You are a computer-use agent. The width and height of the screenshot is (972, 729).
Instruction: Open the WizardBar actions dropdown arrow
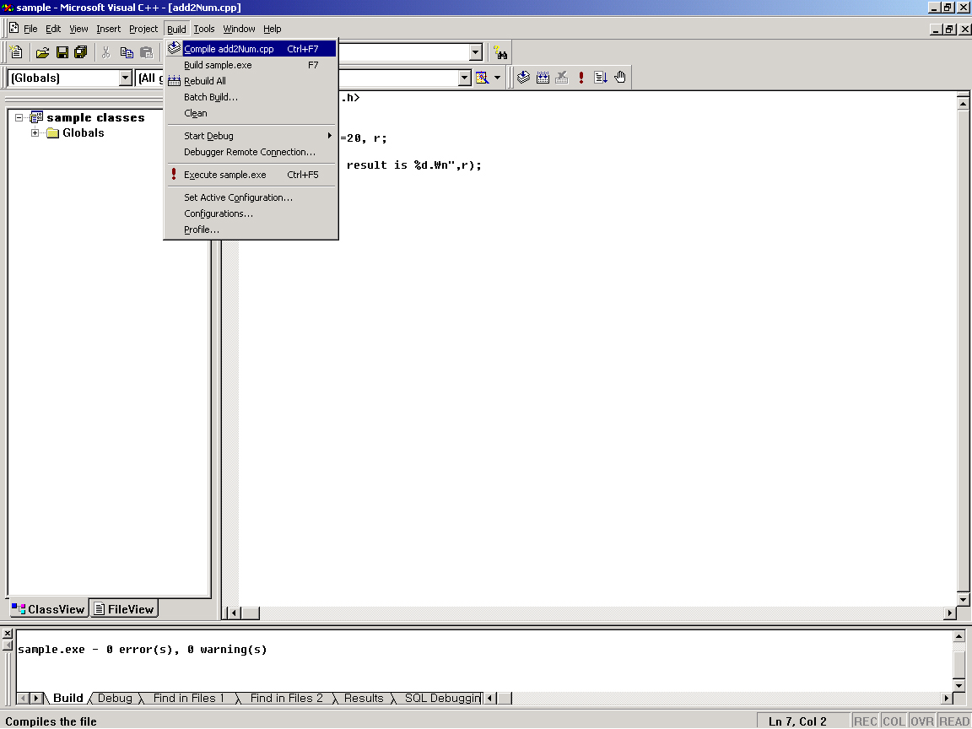point(497,78)
